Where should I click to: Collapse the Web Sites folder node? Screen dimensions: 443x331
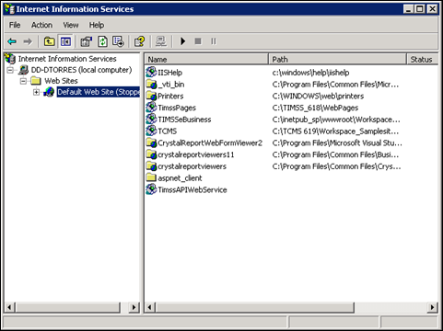23,81
